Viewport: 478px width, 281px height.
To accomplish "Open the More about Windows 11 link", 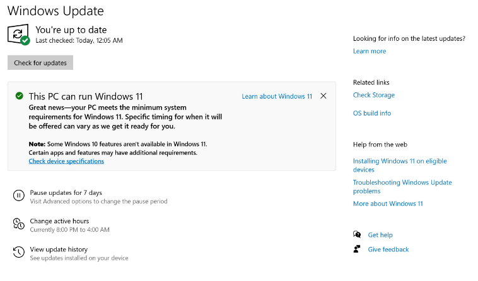I will coord(388,204).
